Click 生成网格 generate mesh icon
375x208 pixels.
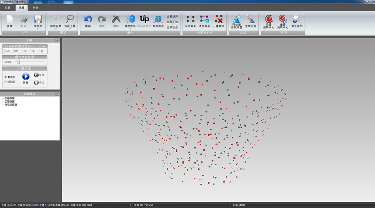tap(250, 19)
